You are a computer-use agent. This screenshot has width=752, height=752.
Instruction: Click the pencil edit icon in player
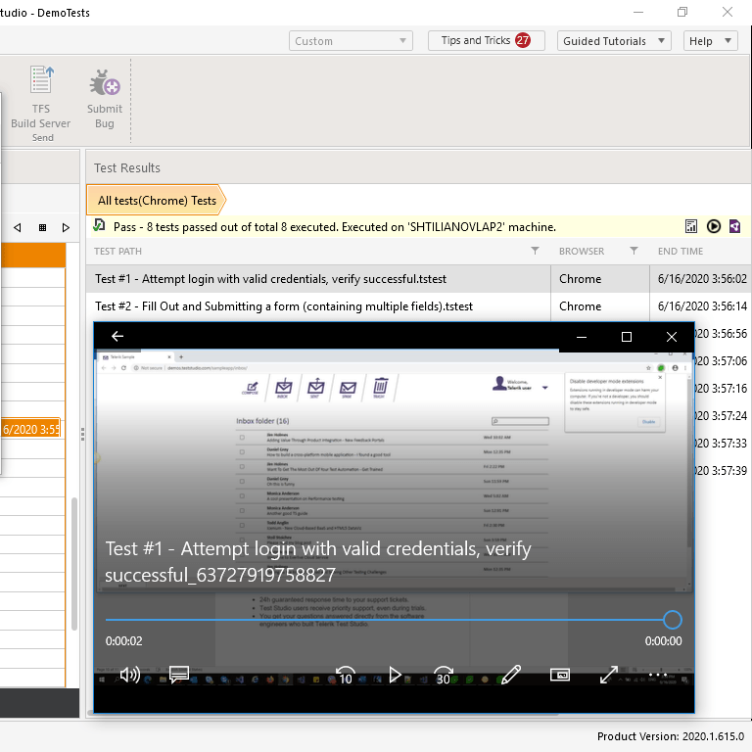(x=511, y=676)
